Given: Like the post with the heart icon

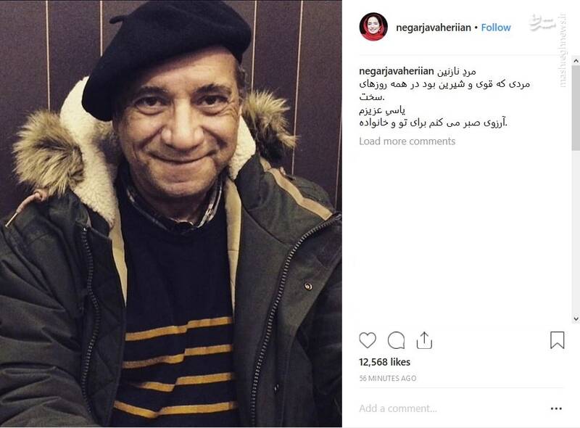Looking at the screenshot, I should pyautogui.click(x=368, y=340).
